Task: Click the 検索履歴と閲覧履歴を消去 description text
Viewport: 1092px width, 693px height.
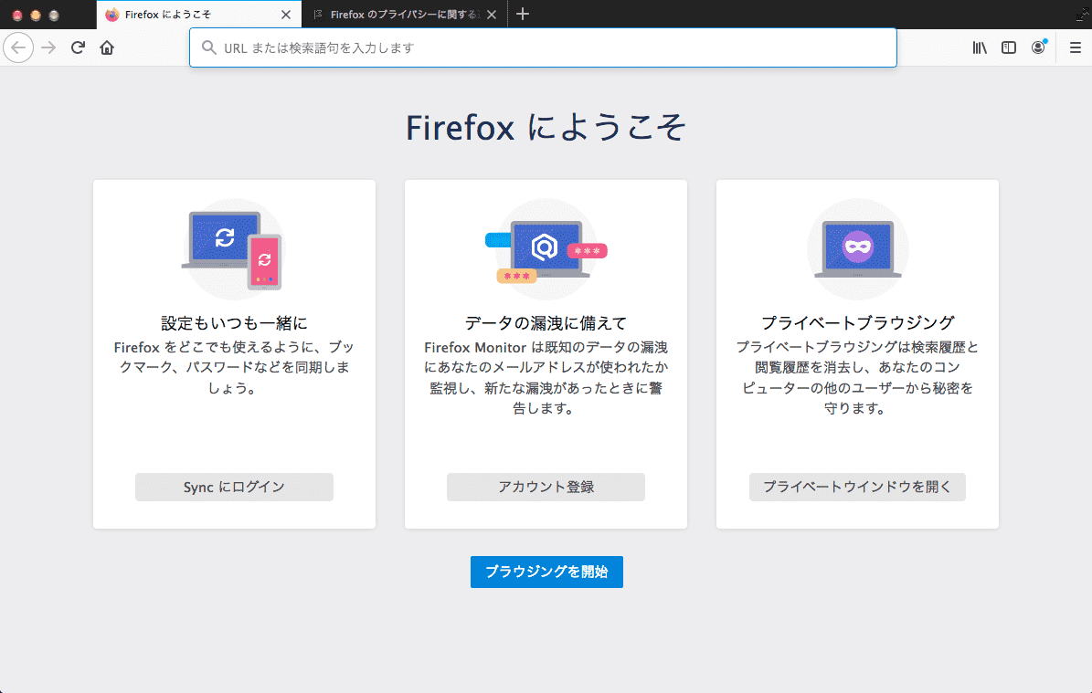Action: coord(857,377)
